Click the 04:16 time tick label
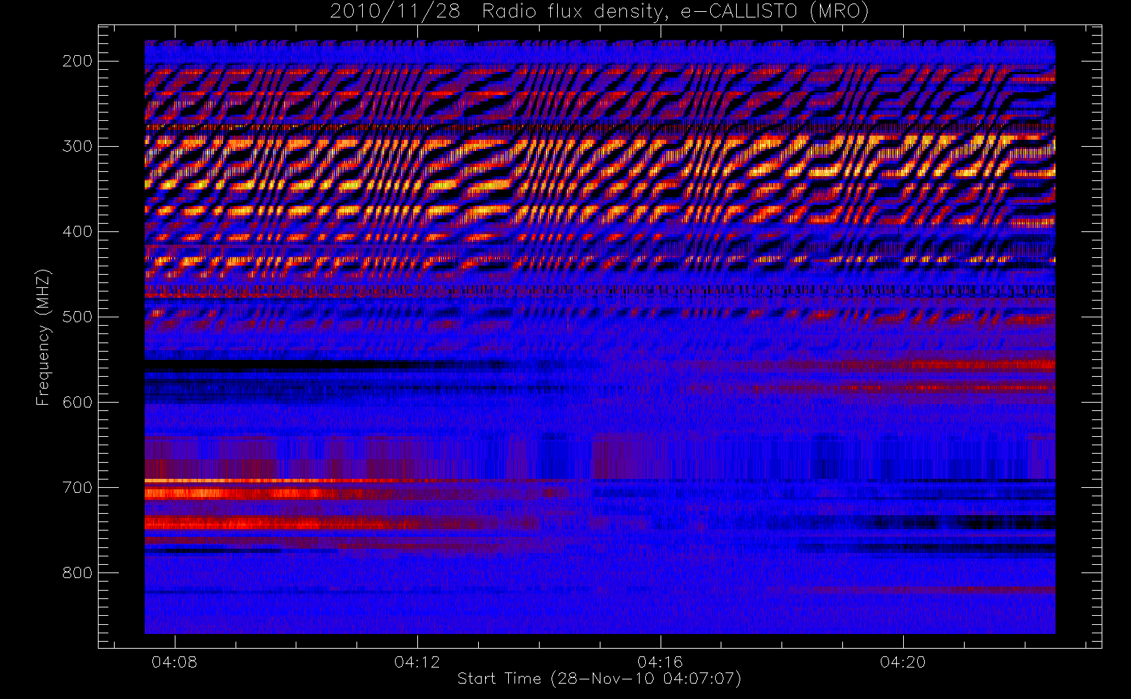 click(x=660, y=662)
